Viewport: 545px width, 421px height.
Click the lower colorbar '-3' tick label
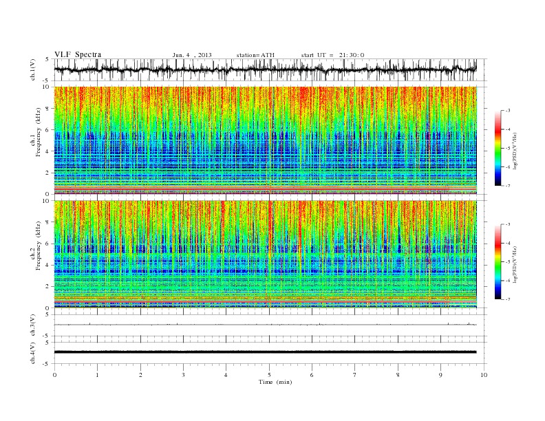(508, 224)
